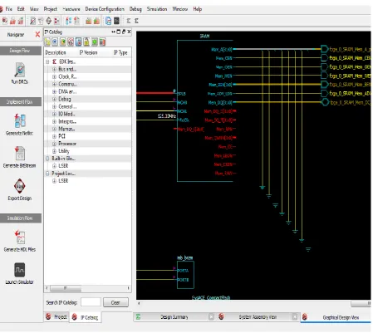
Task: Click the Implement Flow section header
Action: [21, 102]
